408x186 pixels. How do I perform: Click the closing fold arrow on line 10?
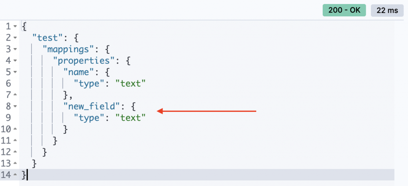pos(15,129)
